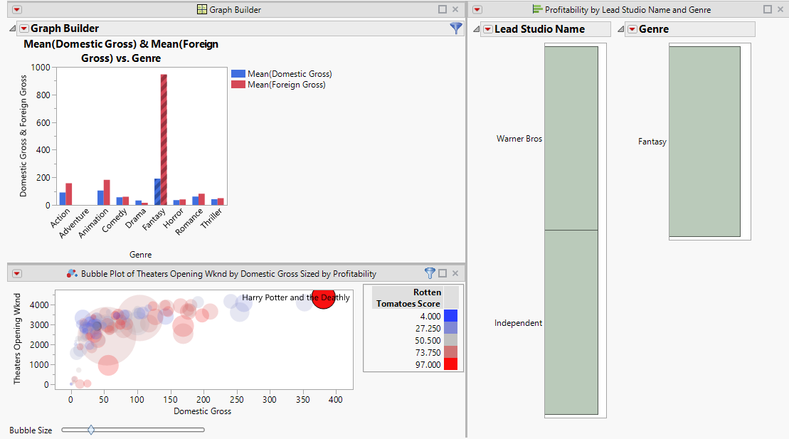
Task: Click the Bubble Plot local data filter icon
Action: coord(429,273)
